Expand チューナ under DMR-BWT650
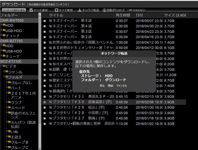This screenshot has width=198, height=150. coord(1,35)
